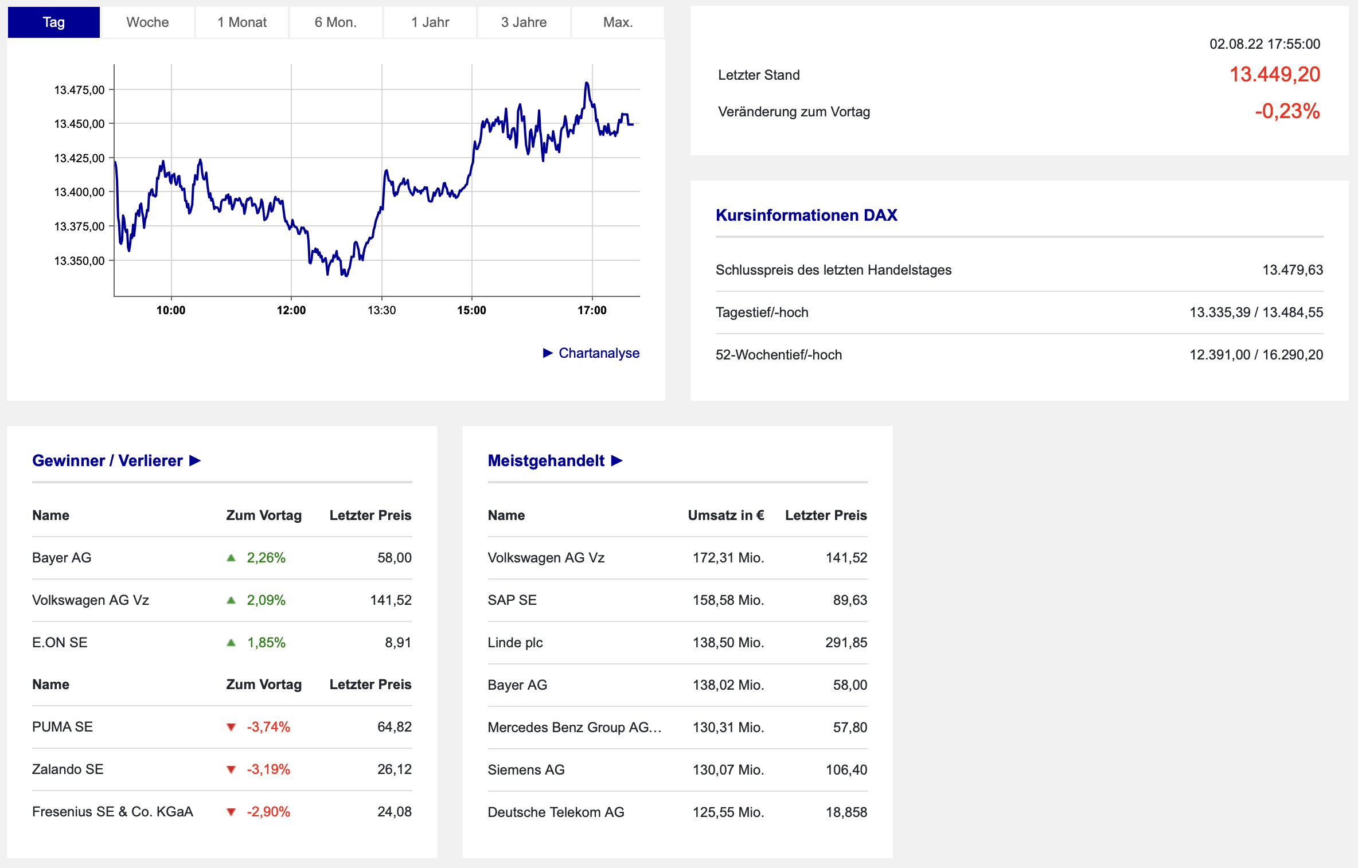1358x868 pixels.
Task: Click Linde plc in the Meistgehandelt list
Action: coord(515,643)
